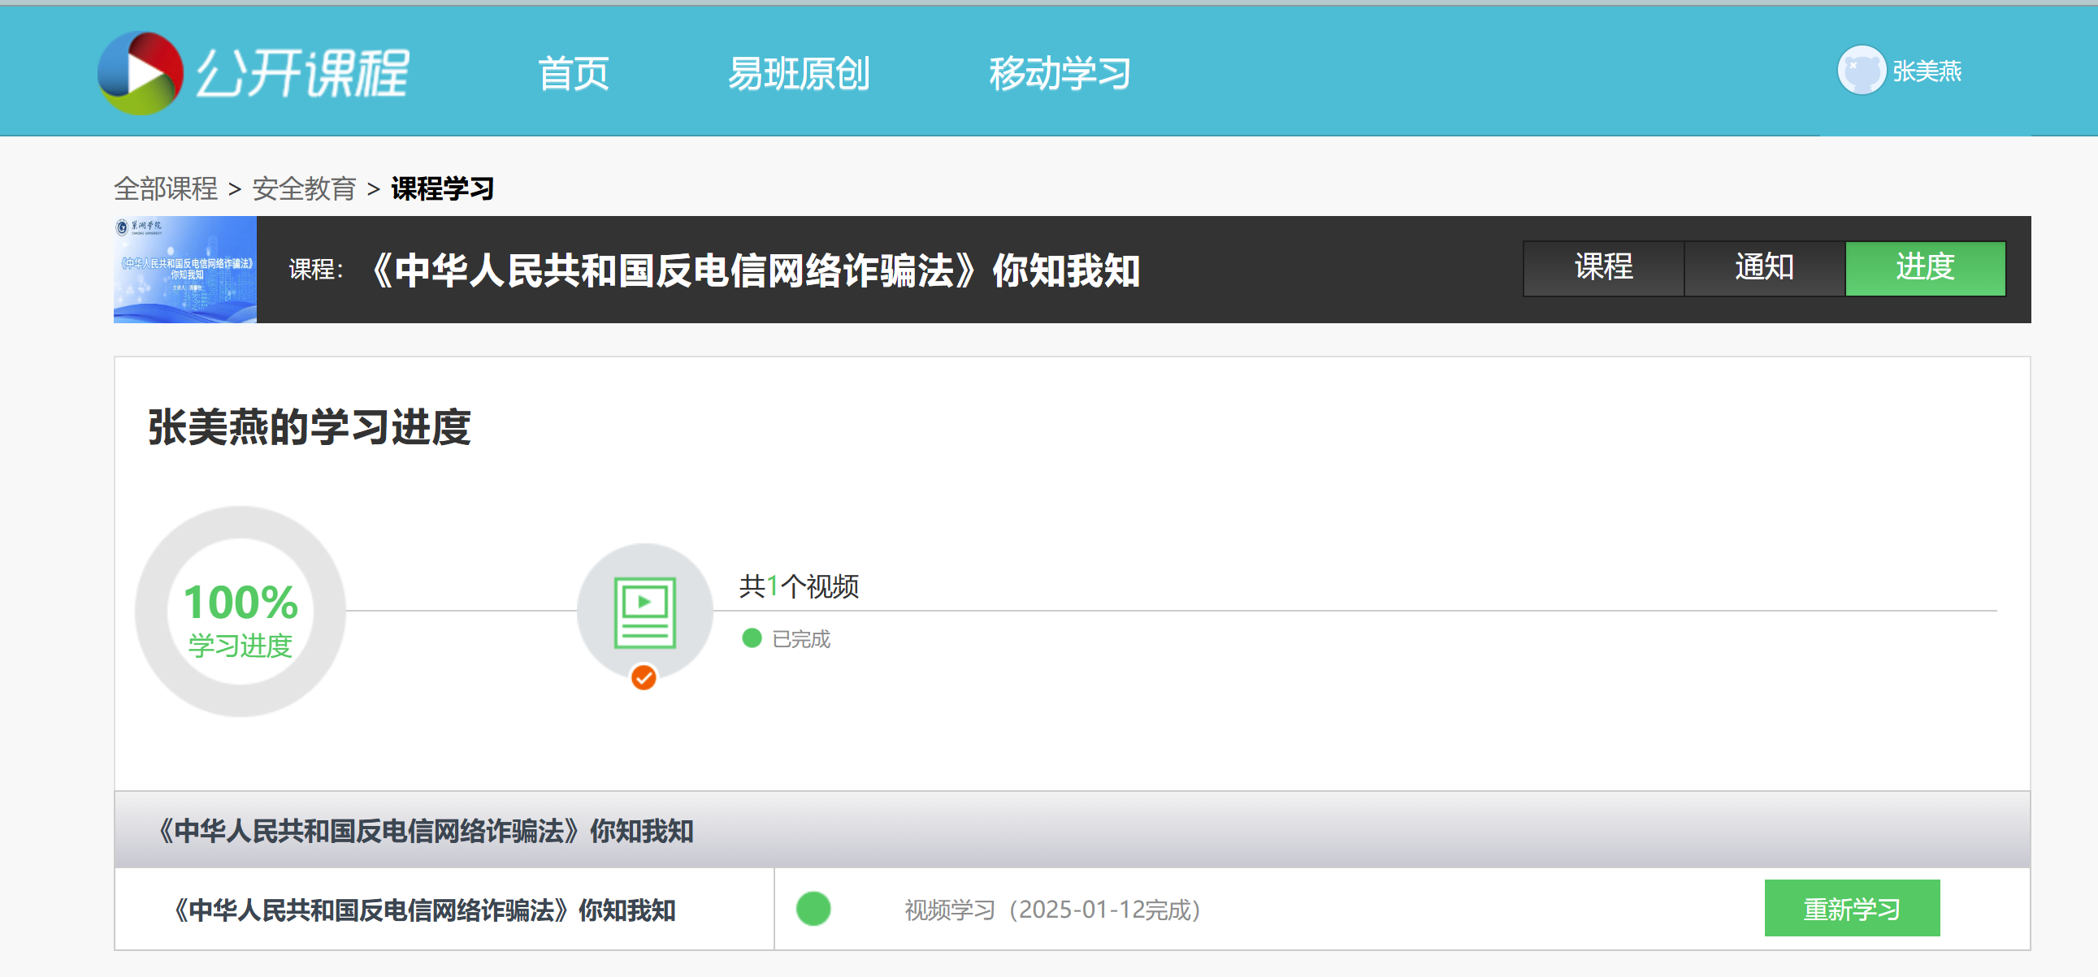Open 易班原创 navigation item
Screen dimensions: 2098x977
[798, 73]
